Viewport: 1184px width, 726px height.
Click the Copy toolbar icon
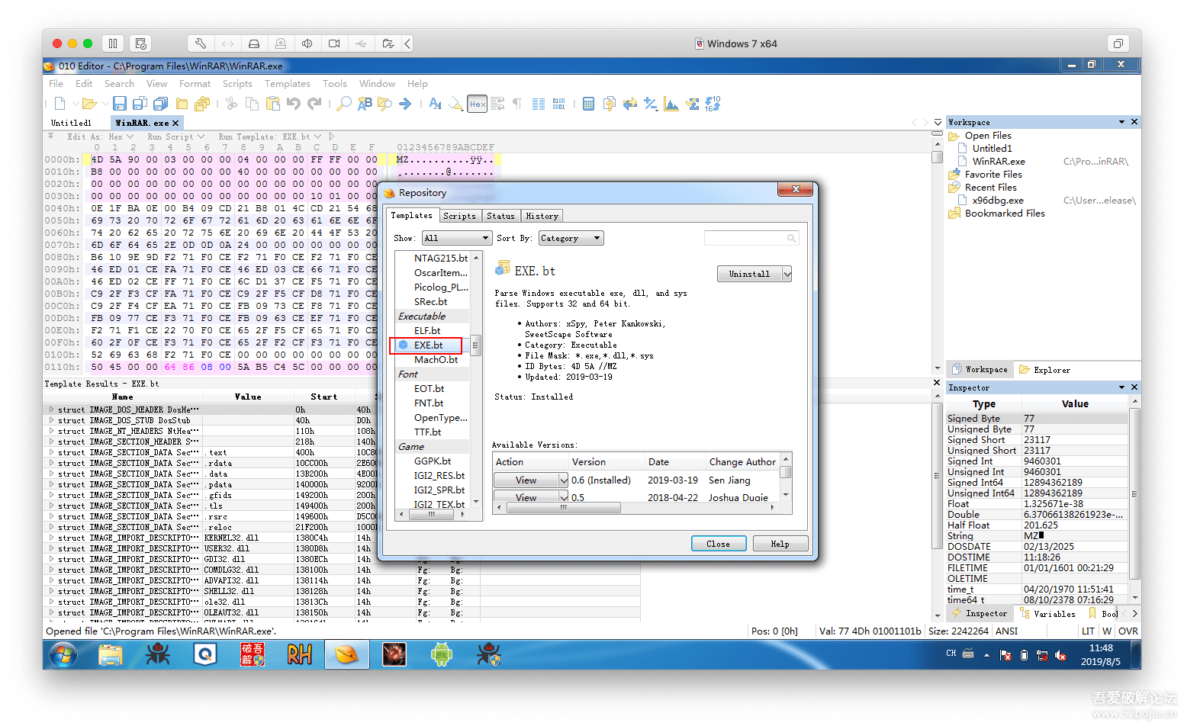(253, 104)
